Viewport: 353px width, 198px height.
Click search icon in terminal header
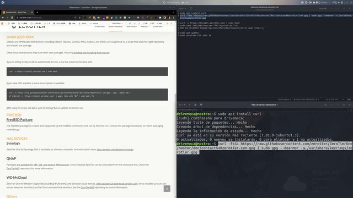pos(325,105)
